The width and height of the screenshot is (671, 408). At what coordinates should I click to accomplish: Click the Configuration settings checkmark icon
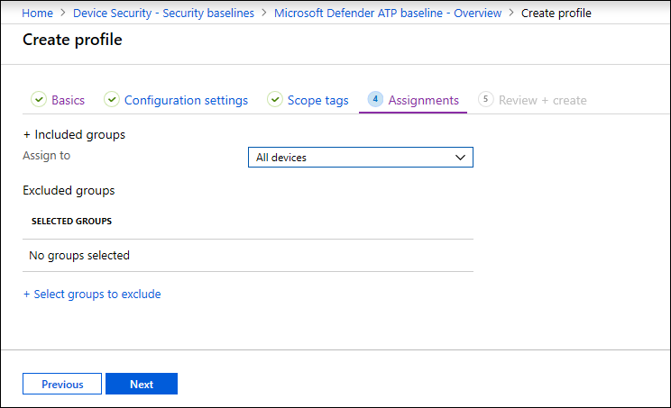pos(112,100)
